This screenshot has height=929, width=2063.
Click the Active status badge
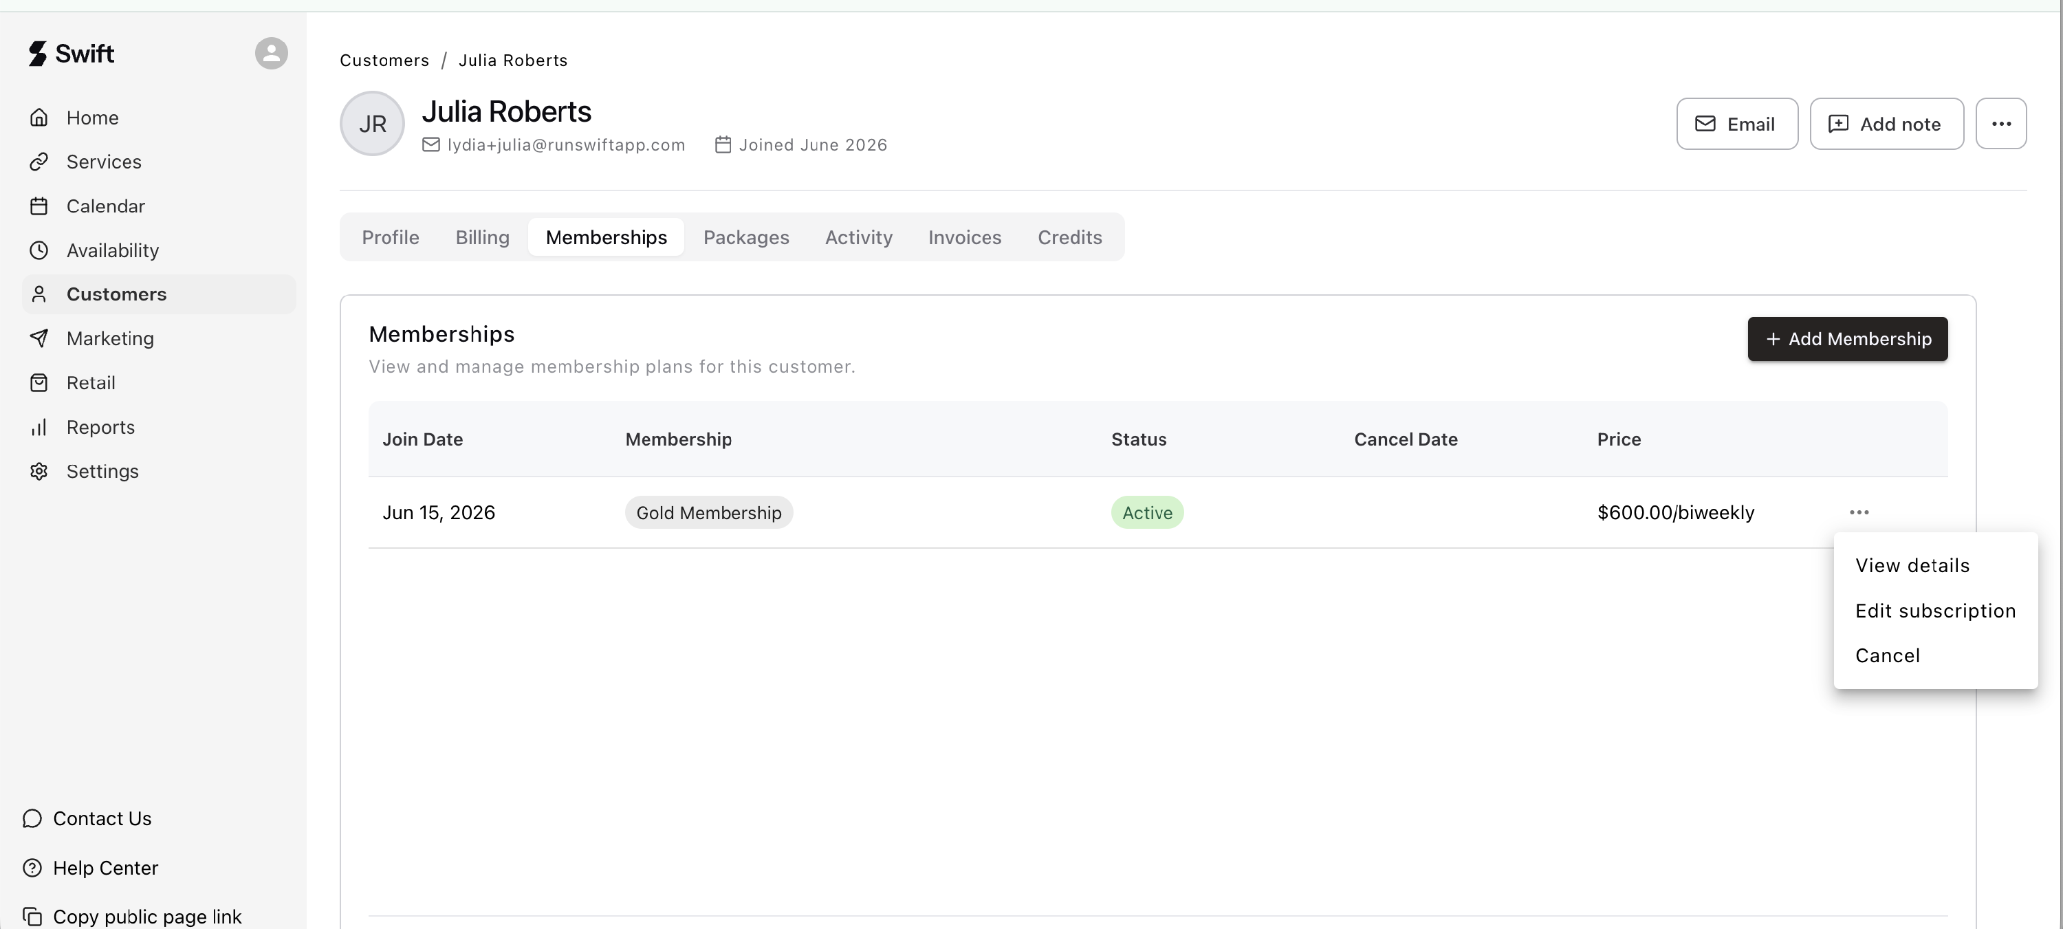[1147, 512]
